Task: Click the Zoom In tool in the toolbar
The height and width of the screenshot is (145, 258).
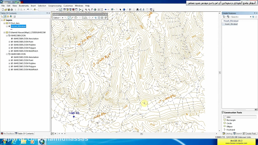Action: click(86, 9)
